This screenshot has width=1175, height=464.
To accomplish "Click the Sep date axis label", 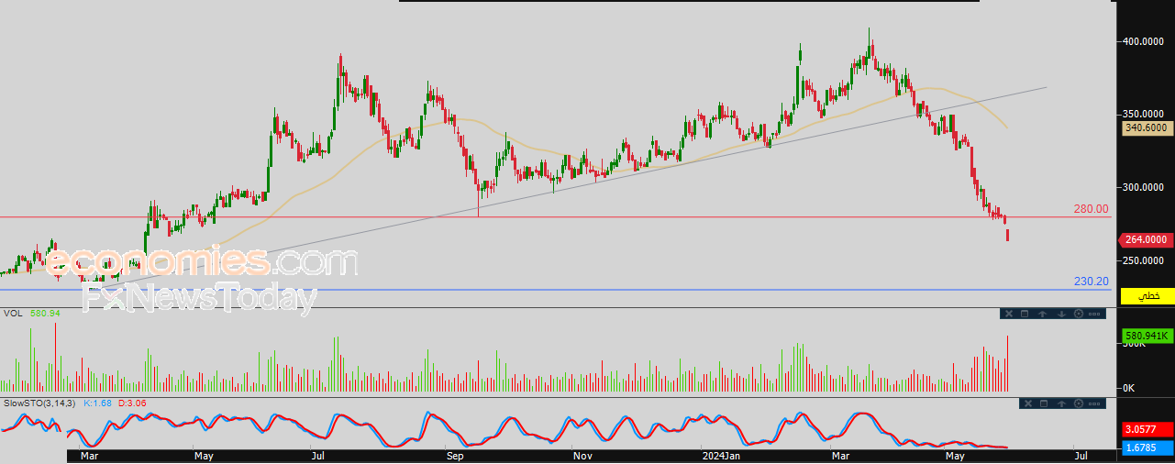I will 454,455.
